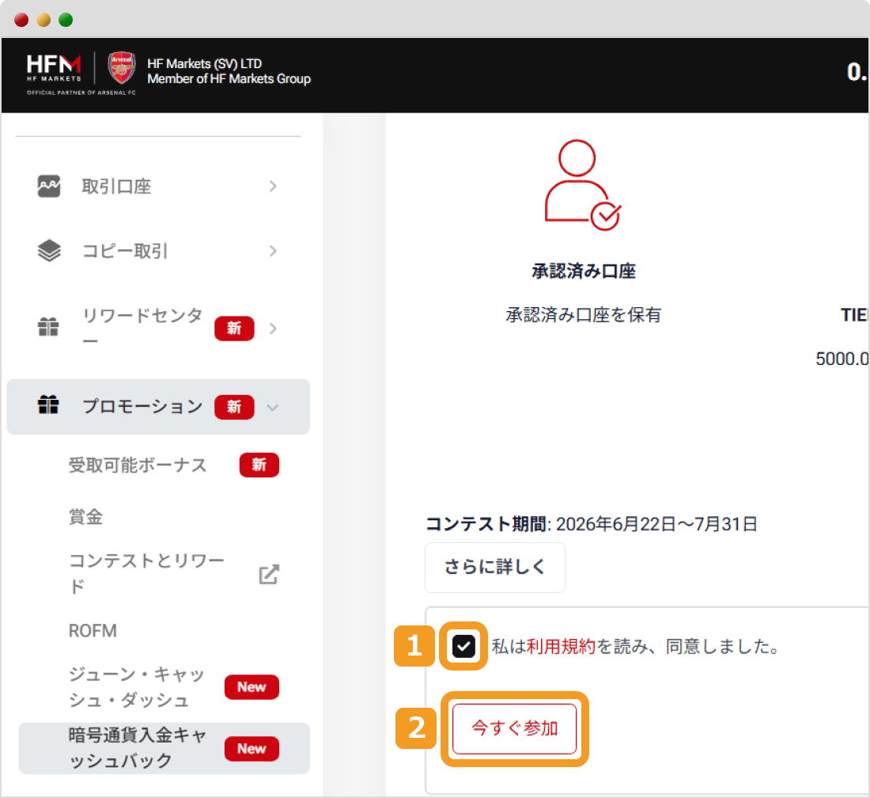The image size is (870, 798).
Task: Click the green maximize window button
Action: point(66,20)
